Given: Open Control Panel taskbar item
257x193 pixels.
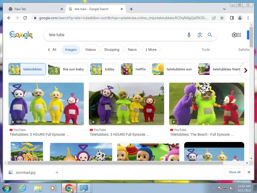Looking at the screenshot, I should click(84, 188).
